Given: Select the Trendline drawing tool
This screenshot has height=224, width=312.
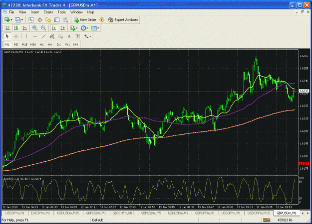Looking at the screenshot, I should click(43, 36).
